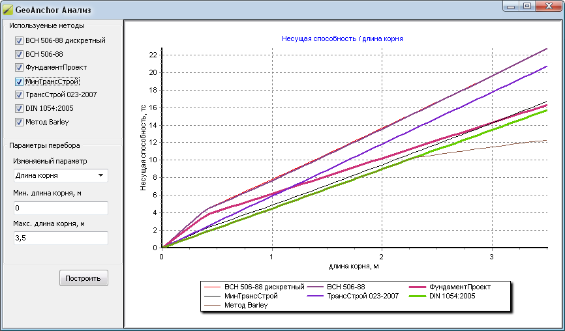Click the red ВСН 506-88 дискретный legend swatch
The height and width of the screenshot is (331, 565).
coord(212,287)
